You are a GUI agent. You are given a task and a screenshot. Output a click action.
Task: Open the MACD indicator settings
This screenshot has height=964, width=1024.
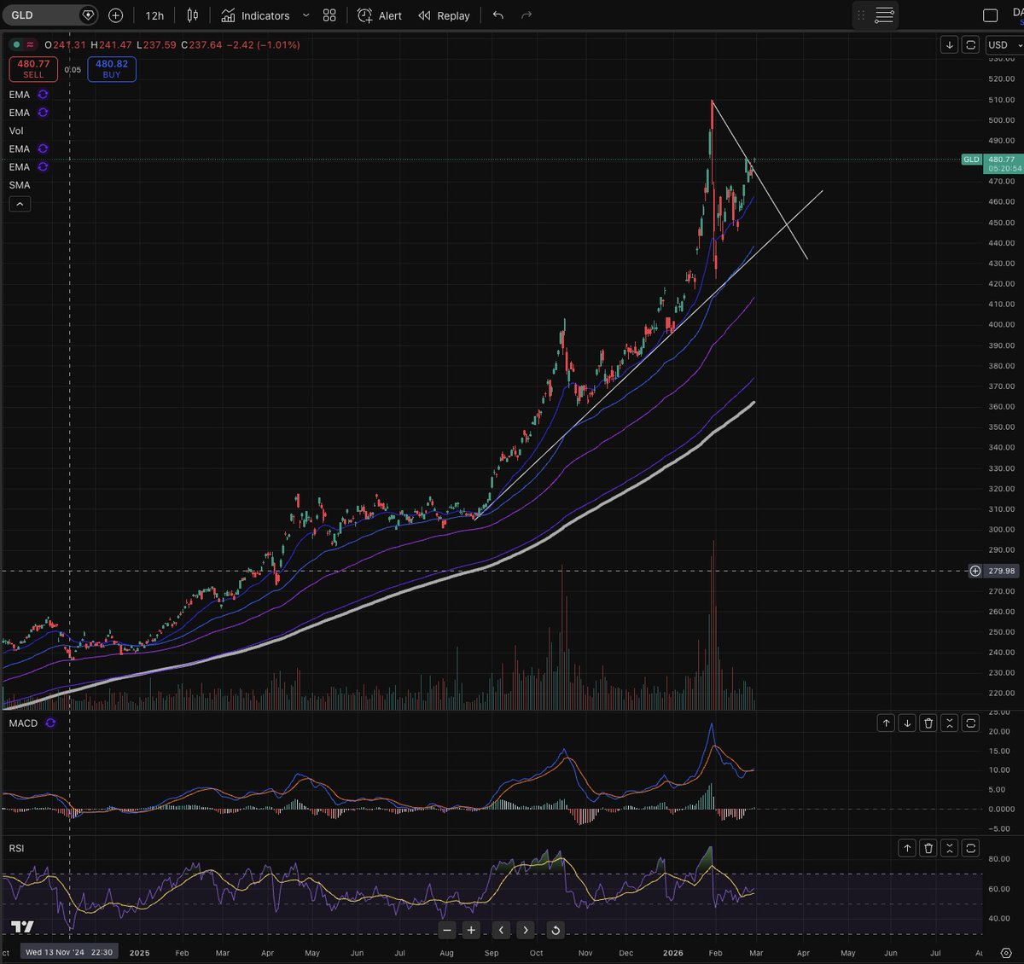coord(50,723)
